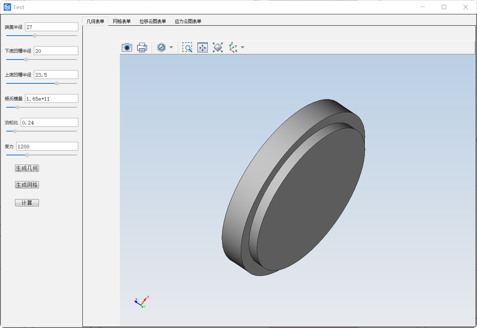This screenshot has width=477, height=328.
Task: Click the Test app icon in title bar
Action: [7, 7]
